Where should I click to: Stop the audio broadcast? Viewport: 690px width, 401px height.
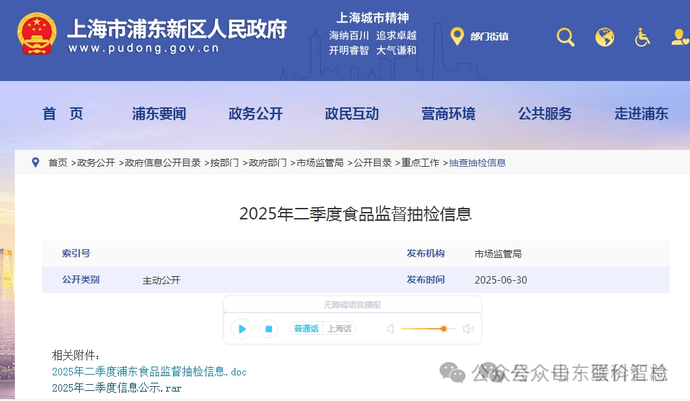tap(269, 329)
